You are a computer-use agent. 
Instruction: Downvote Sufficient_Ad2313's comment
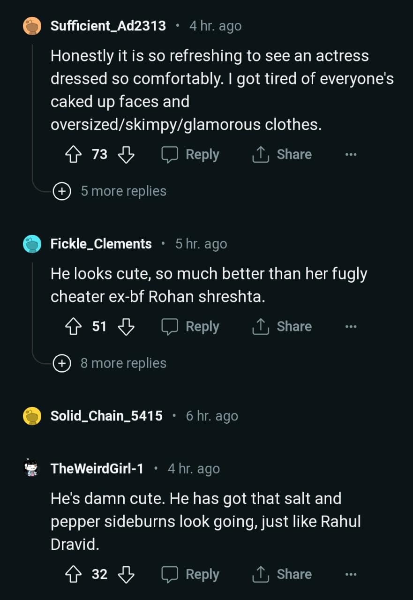point(126,155)
